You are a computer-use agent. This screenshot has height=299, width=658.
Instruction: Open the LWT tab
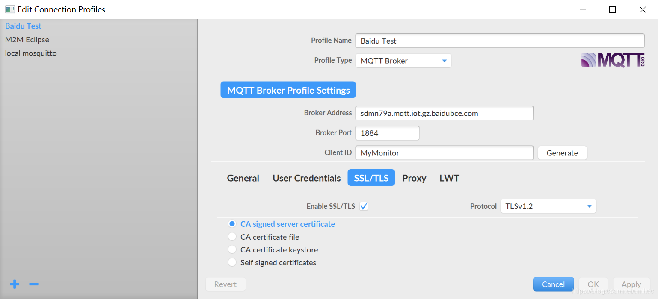tap(449, 178)
